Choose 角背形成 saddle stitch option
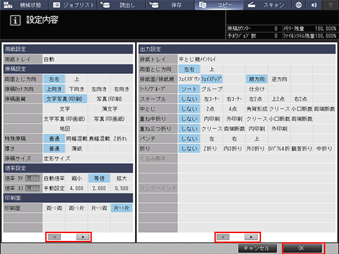The width and height of the screenshot is (339, 254). point(257,109)
